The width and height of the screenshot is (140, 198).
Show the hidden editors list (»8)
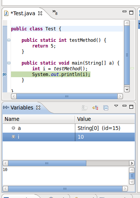pos(55,13)
